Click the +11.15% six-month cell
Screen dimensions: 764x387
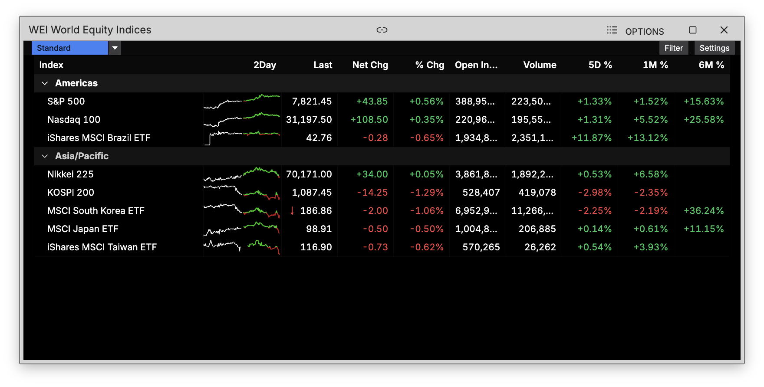click(x=704, y=229)
